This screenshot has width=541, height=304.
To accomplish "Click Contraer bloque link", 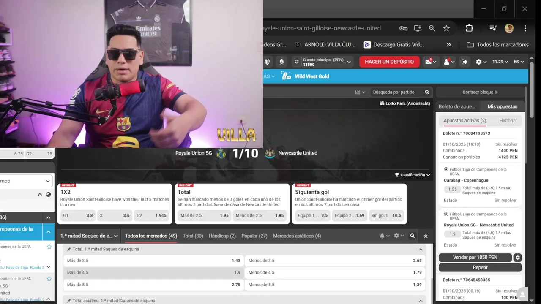I will click(x=480, y=92).
